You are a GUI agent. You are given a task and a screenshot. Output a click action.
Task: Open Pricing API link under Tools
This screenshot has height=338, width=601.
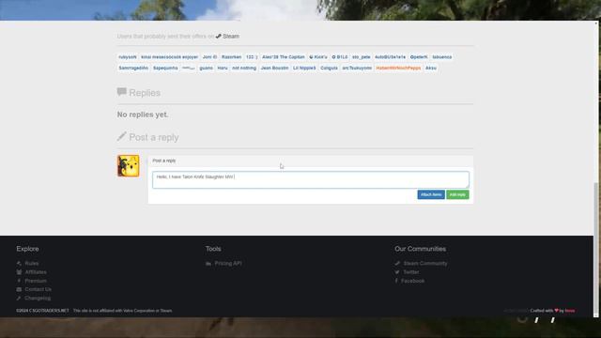(228, 263)
